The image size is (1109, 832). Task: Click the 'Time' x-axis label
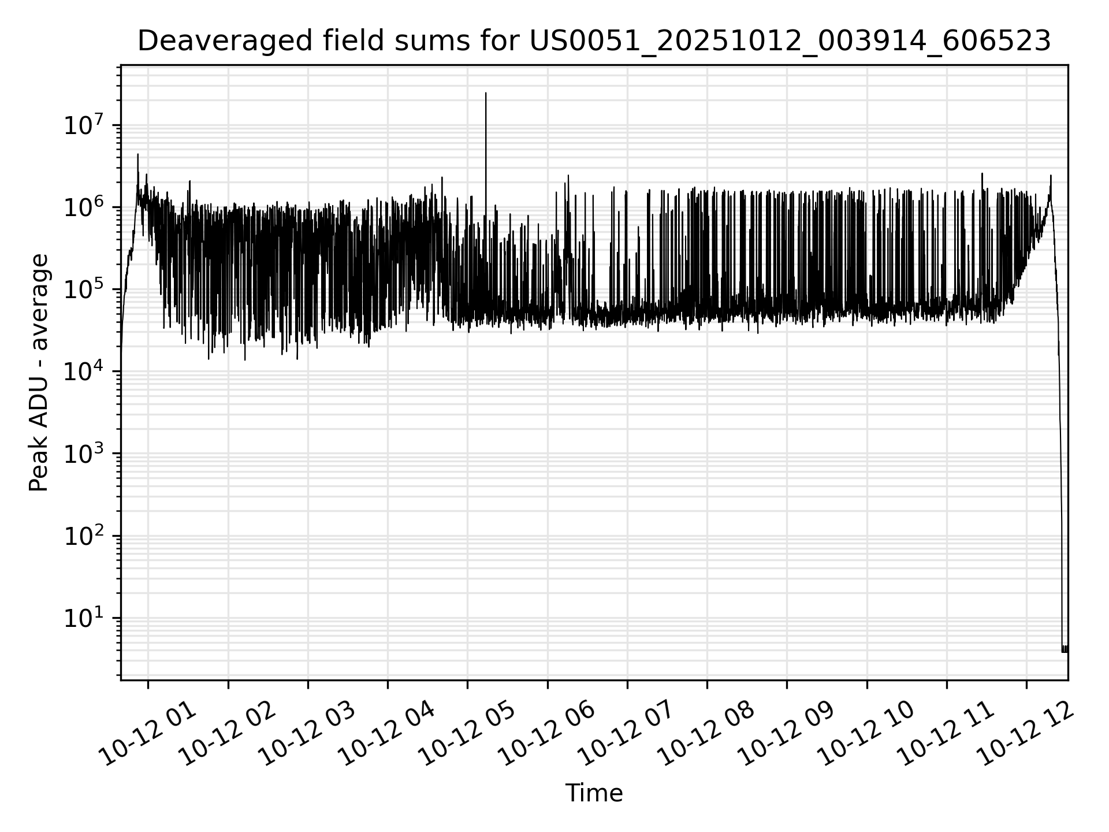[594, 793]
